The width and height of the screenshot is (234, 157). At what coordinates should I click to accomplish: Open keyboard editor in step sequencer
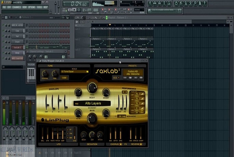tap(67, 17)
